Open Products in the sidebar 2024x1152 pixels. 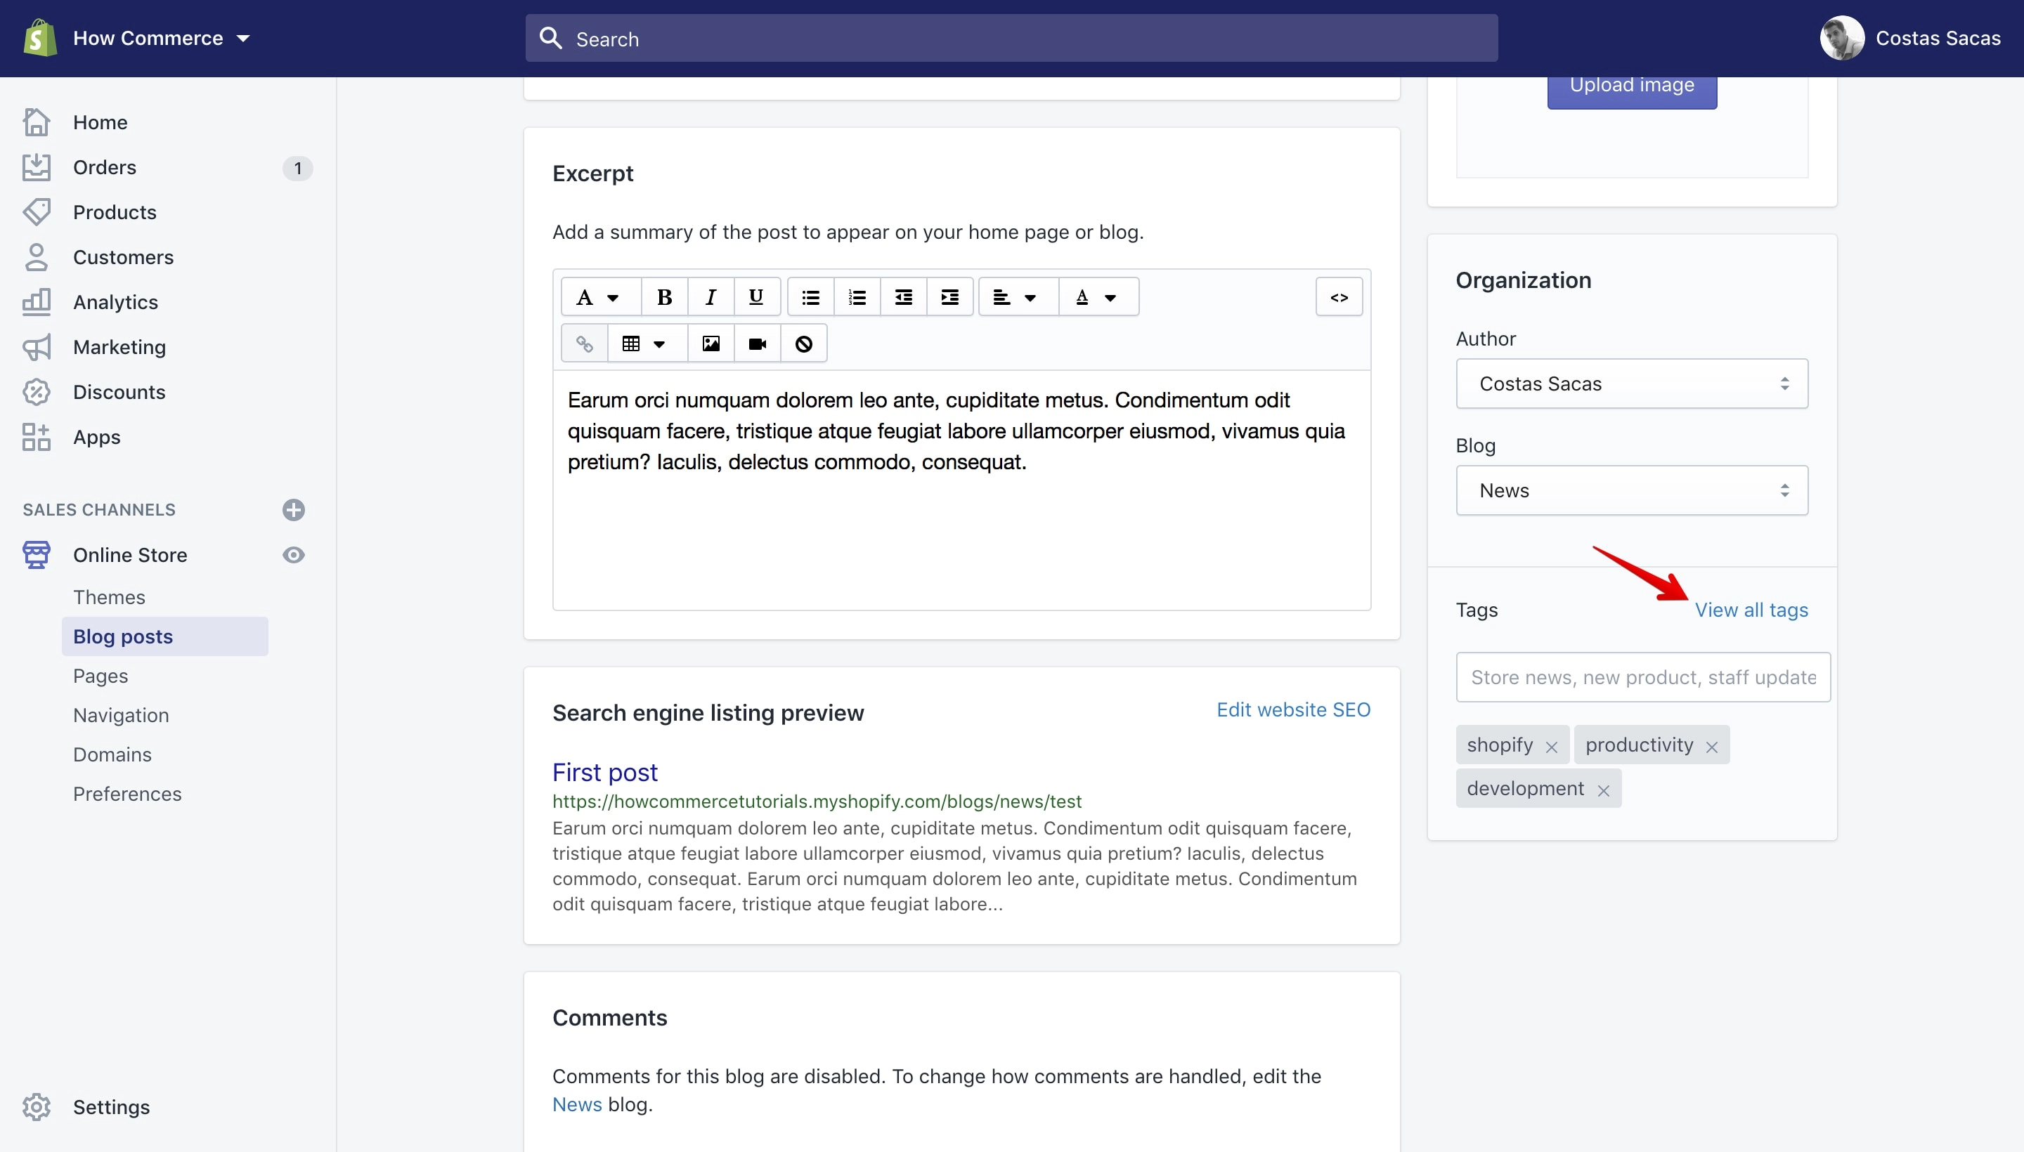(x=114, y=212)
